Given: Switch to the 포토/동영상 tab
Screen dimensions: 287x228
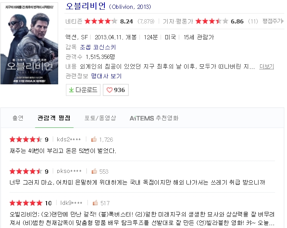Looking at the screenshot, I should (100, 118).
